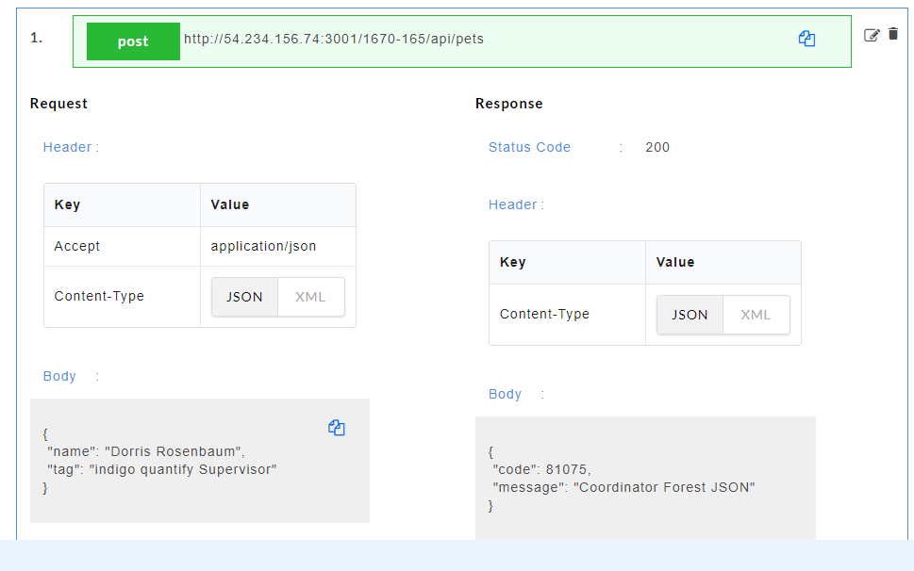The image size is (914, 571).
Task: Edit the pets request
Action: [872, 34]
